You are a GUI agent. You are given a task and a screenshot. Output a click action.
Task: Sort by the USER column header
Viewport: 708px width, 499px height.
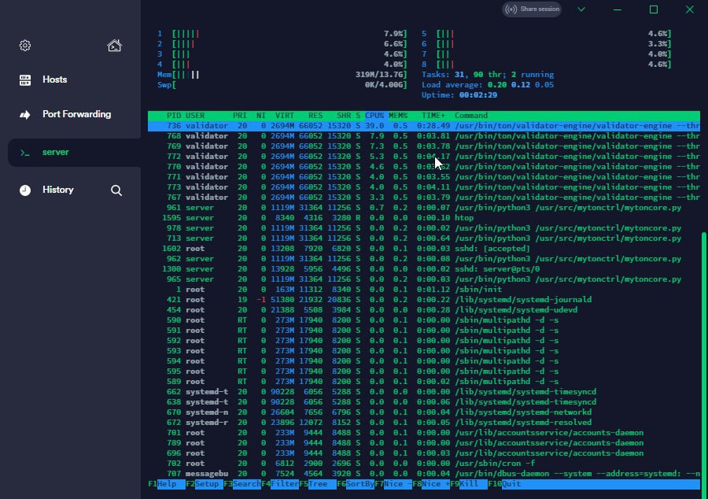tap(195, 116)
